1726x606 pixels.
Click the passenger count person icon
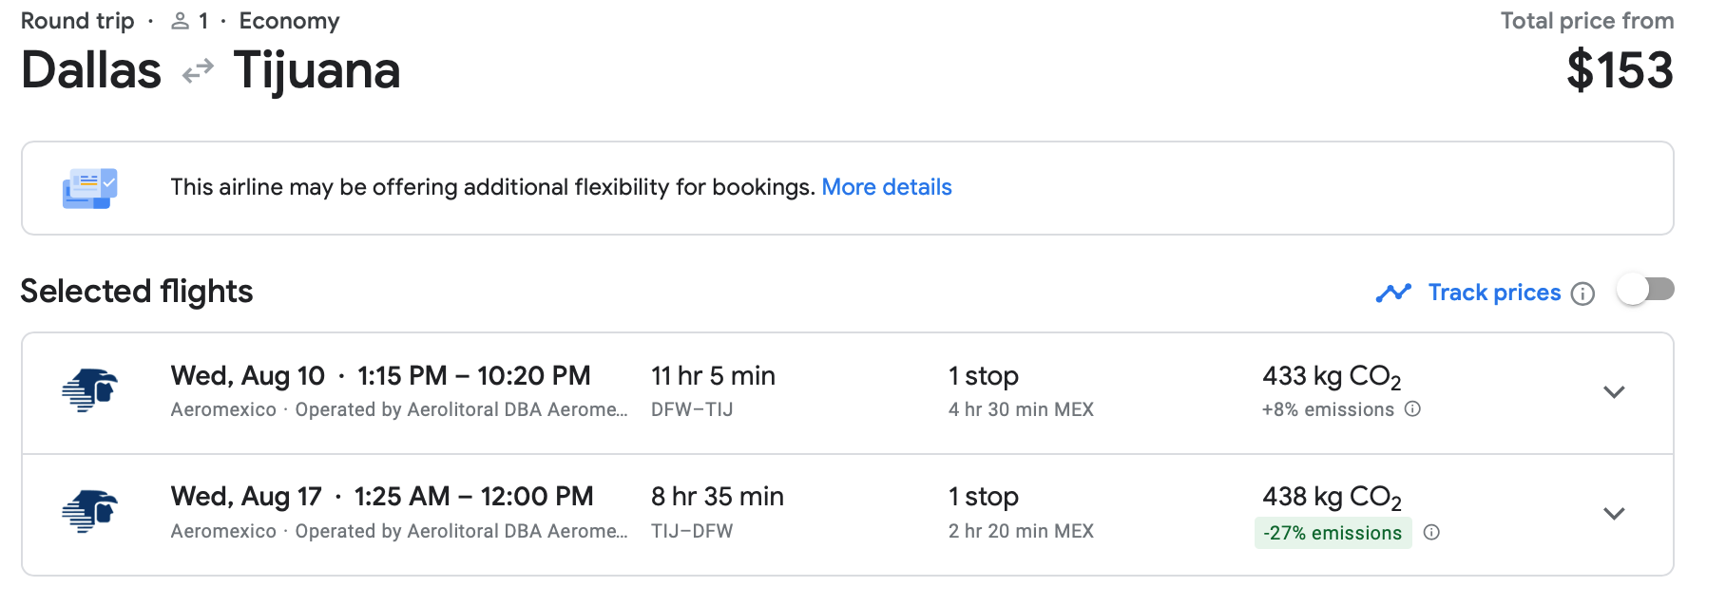[x=180, y=21]
